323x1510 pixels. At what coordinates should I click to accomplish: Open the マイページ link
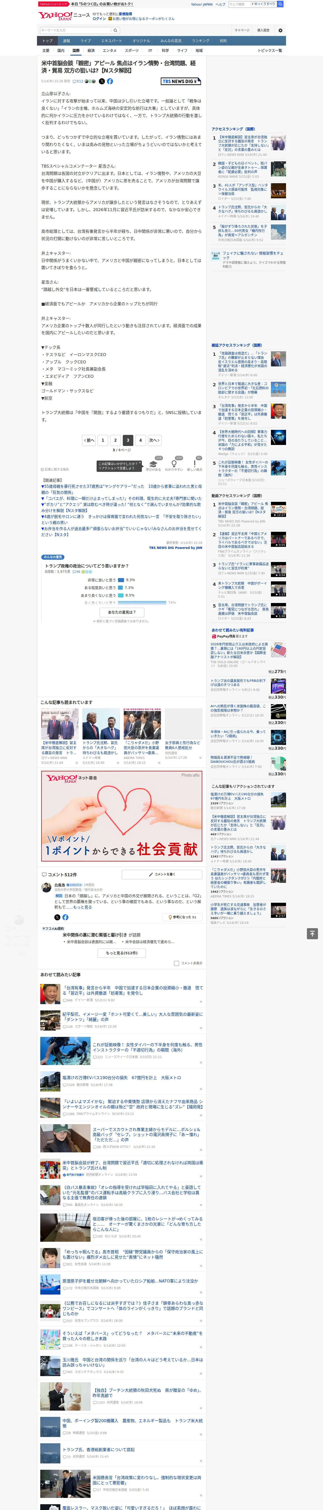[242, 30]
